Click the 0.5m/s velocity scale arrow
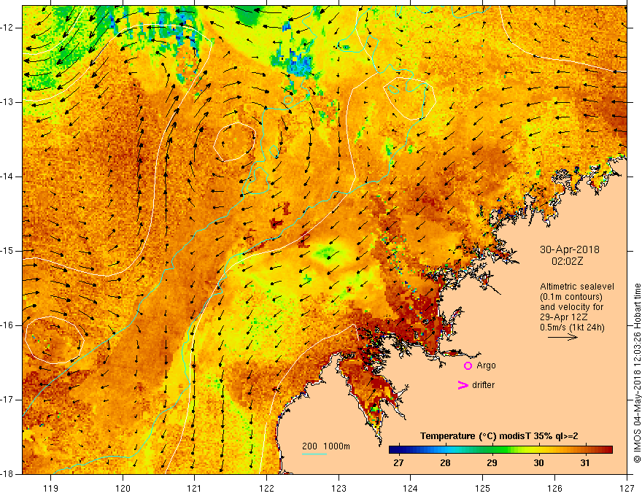 (562, 337)
